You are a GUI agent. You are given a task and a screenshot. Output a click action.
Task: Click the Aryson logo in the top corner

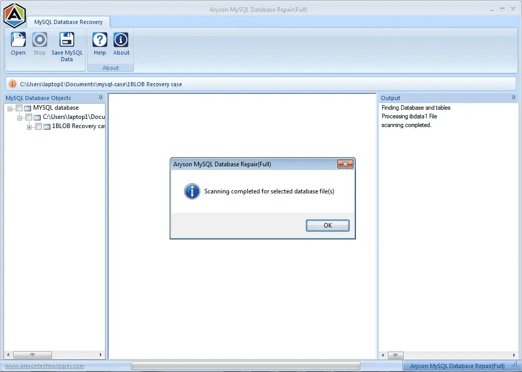tap(14, 15)
